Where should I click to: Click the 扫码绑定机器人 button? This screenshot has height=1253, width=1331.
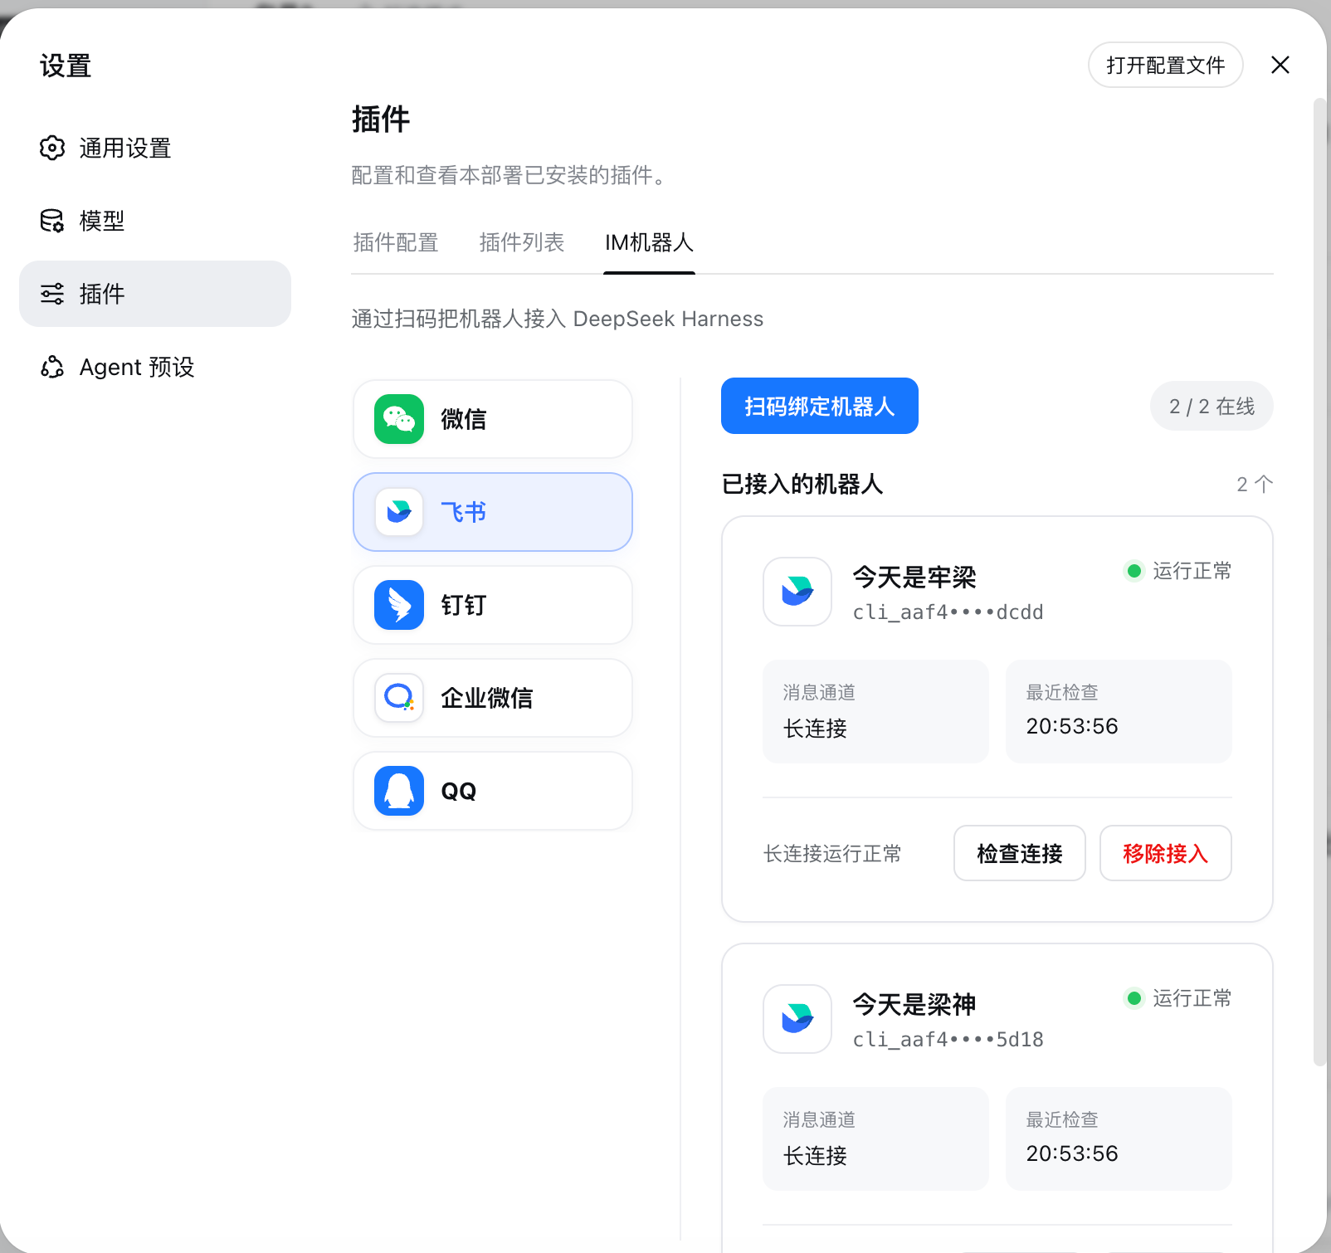[x=820, y=406]
